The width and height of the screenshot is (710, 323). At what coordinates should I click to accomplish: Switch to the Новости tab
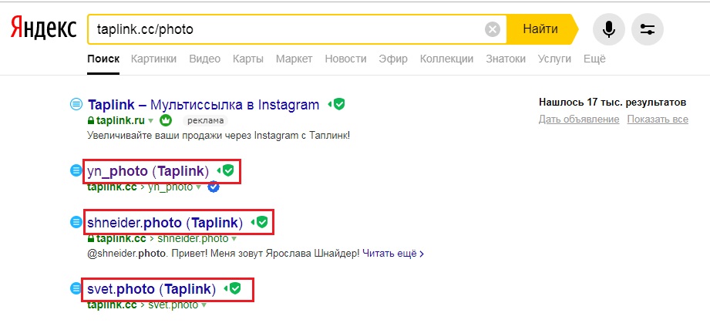click(345, 59)
